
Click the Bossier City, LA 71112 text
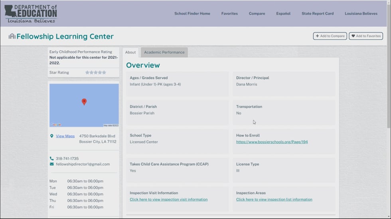(98, 142)
